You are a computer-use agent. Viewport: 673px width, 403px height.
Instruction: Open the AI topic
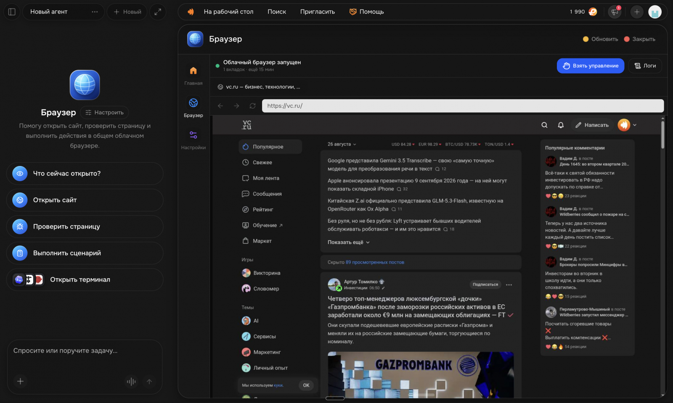250,321
